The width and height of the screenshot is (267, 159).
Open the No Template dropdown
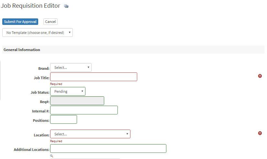coord(38,33)
